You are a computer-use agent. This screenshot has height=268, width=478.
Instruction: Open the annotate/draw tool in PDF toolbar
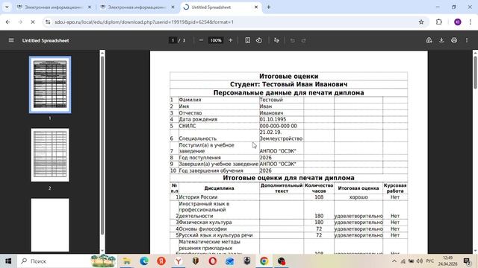(x=276, y=40)
